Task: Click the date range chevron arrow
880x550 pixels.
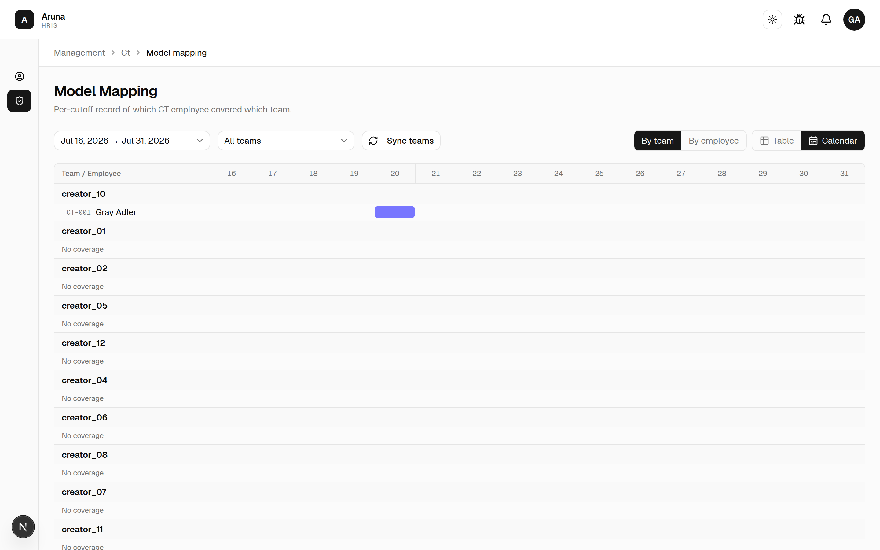Action: pyautogui.click(x=200, y=141)
